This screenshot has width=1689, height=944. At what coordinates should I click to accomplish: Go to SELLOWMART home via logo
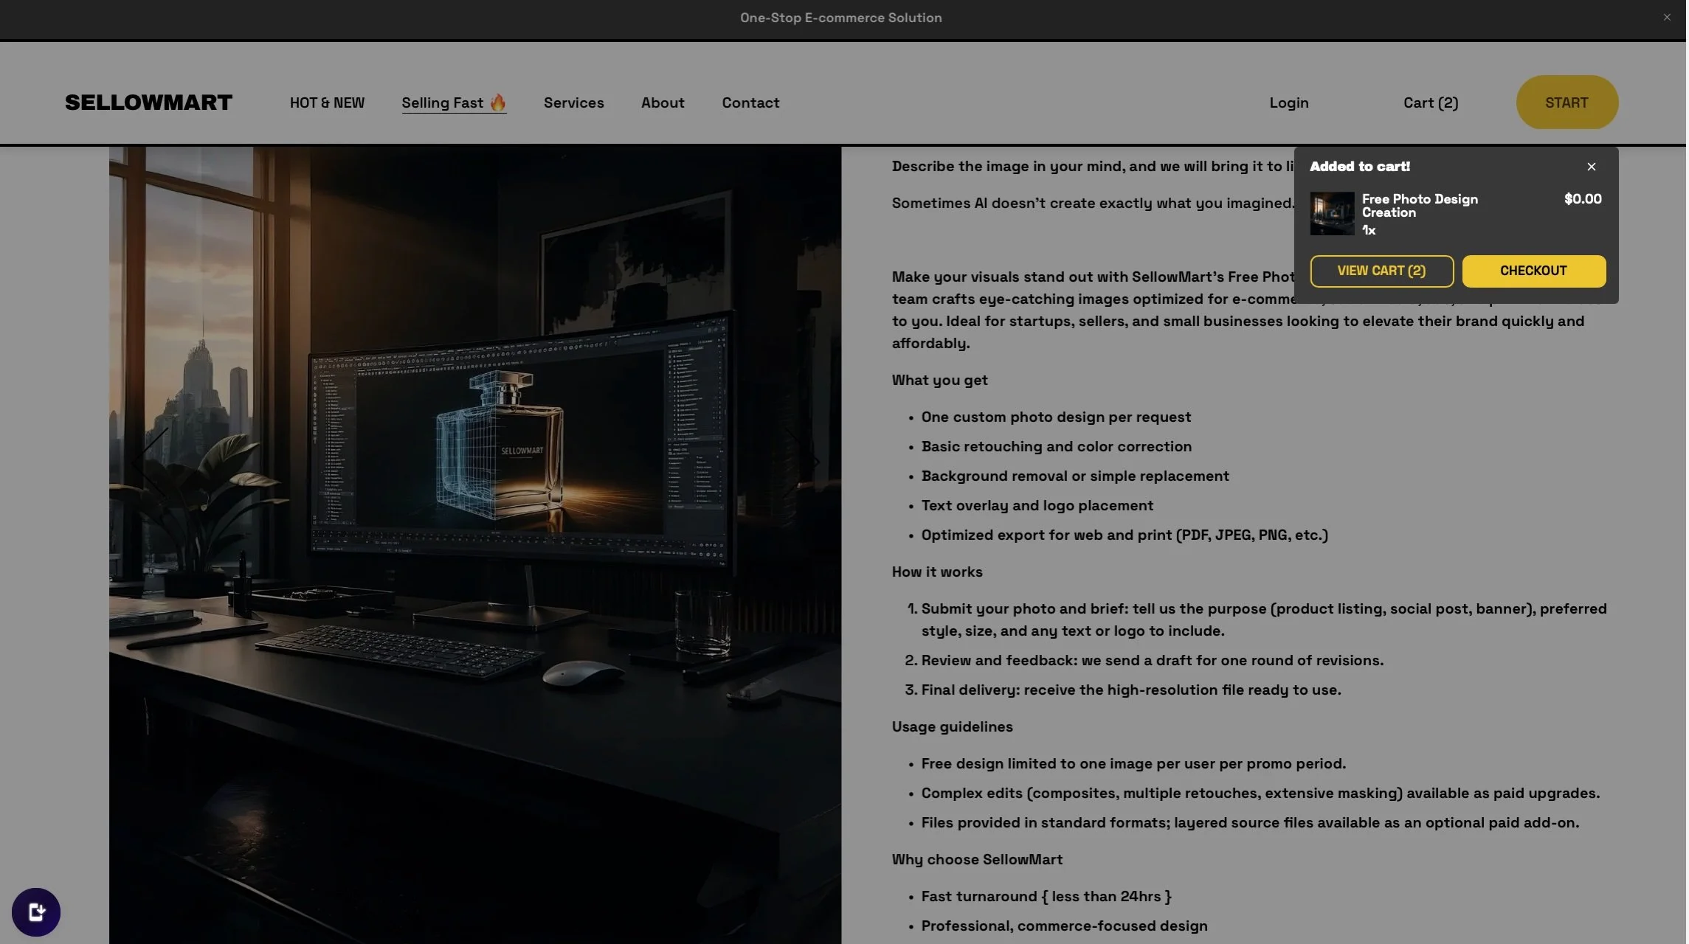[x=148, y=103]
